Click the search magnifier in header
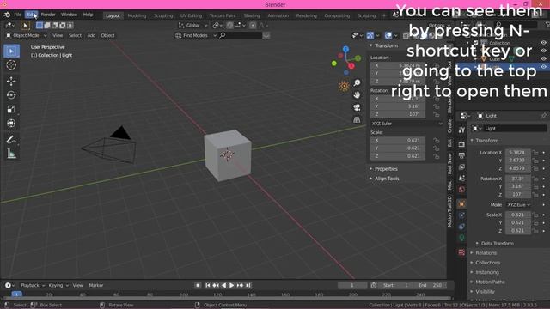This screenshot has width=550, height=309. click(x=223, y=35)
